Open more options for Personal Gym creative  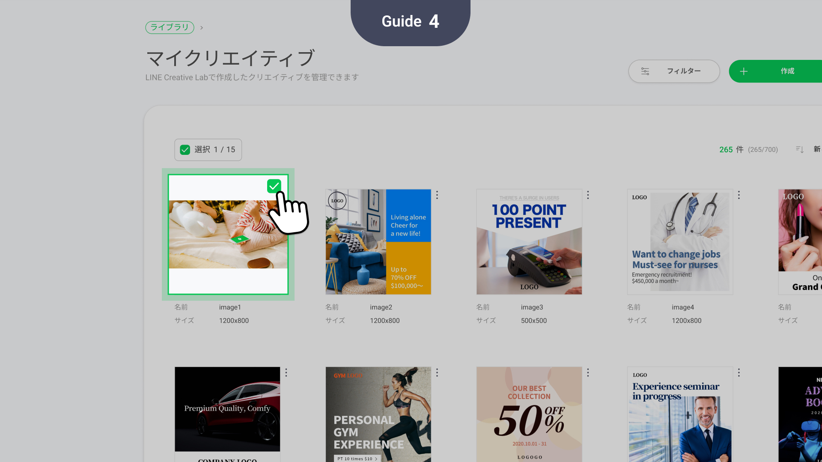[x=437, y=373]
